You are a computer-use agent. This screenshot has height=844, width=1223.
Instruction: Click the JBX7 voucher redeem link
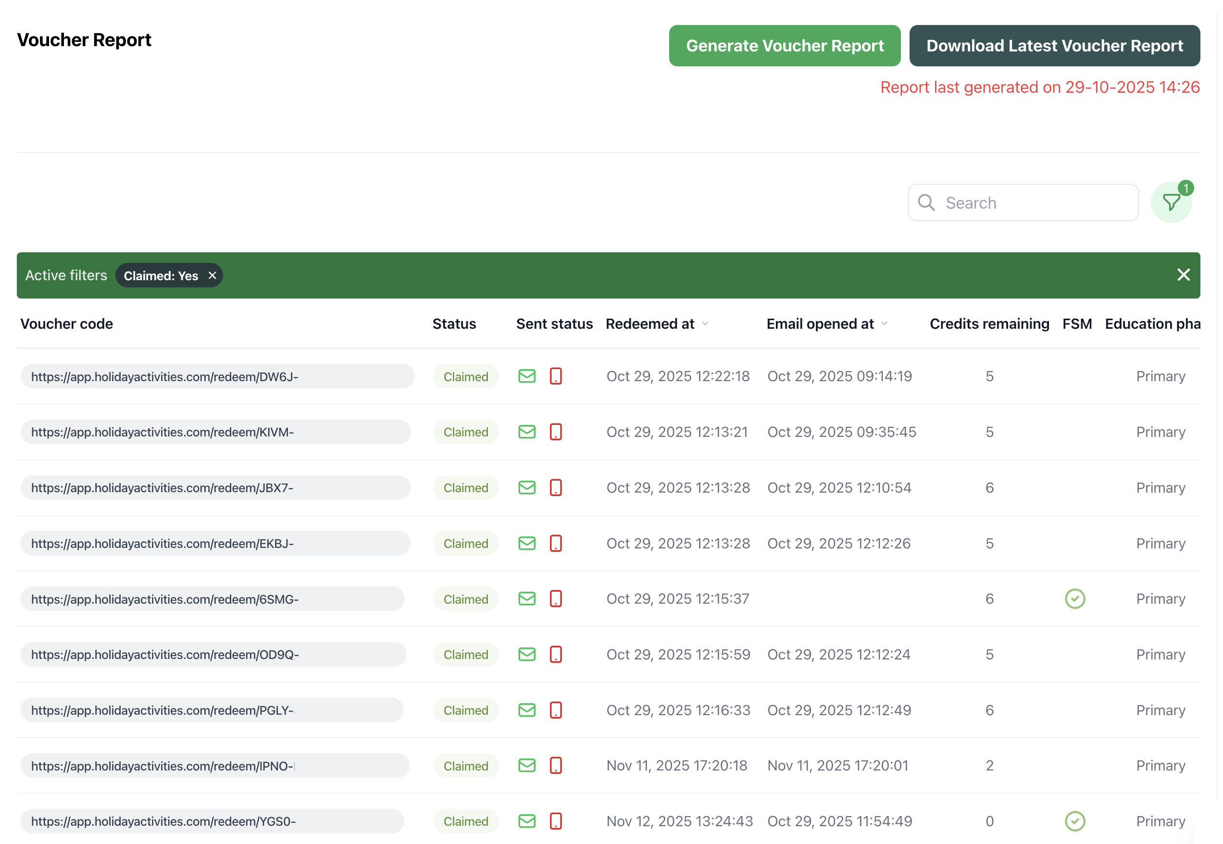[x=162, y=487]
